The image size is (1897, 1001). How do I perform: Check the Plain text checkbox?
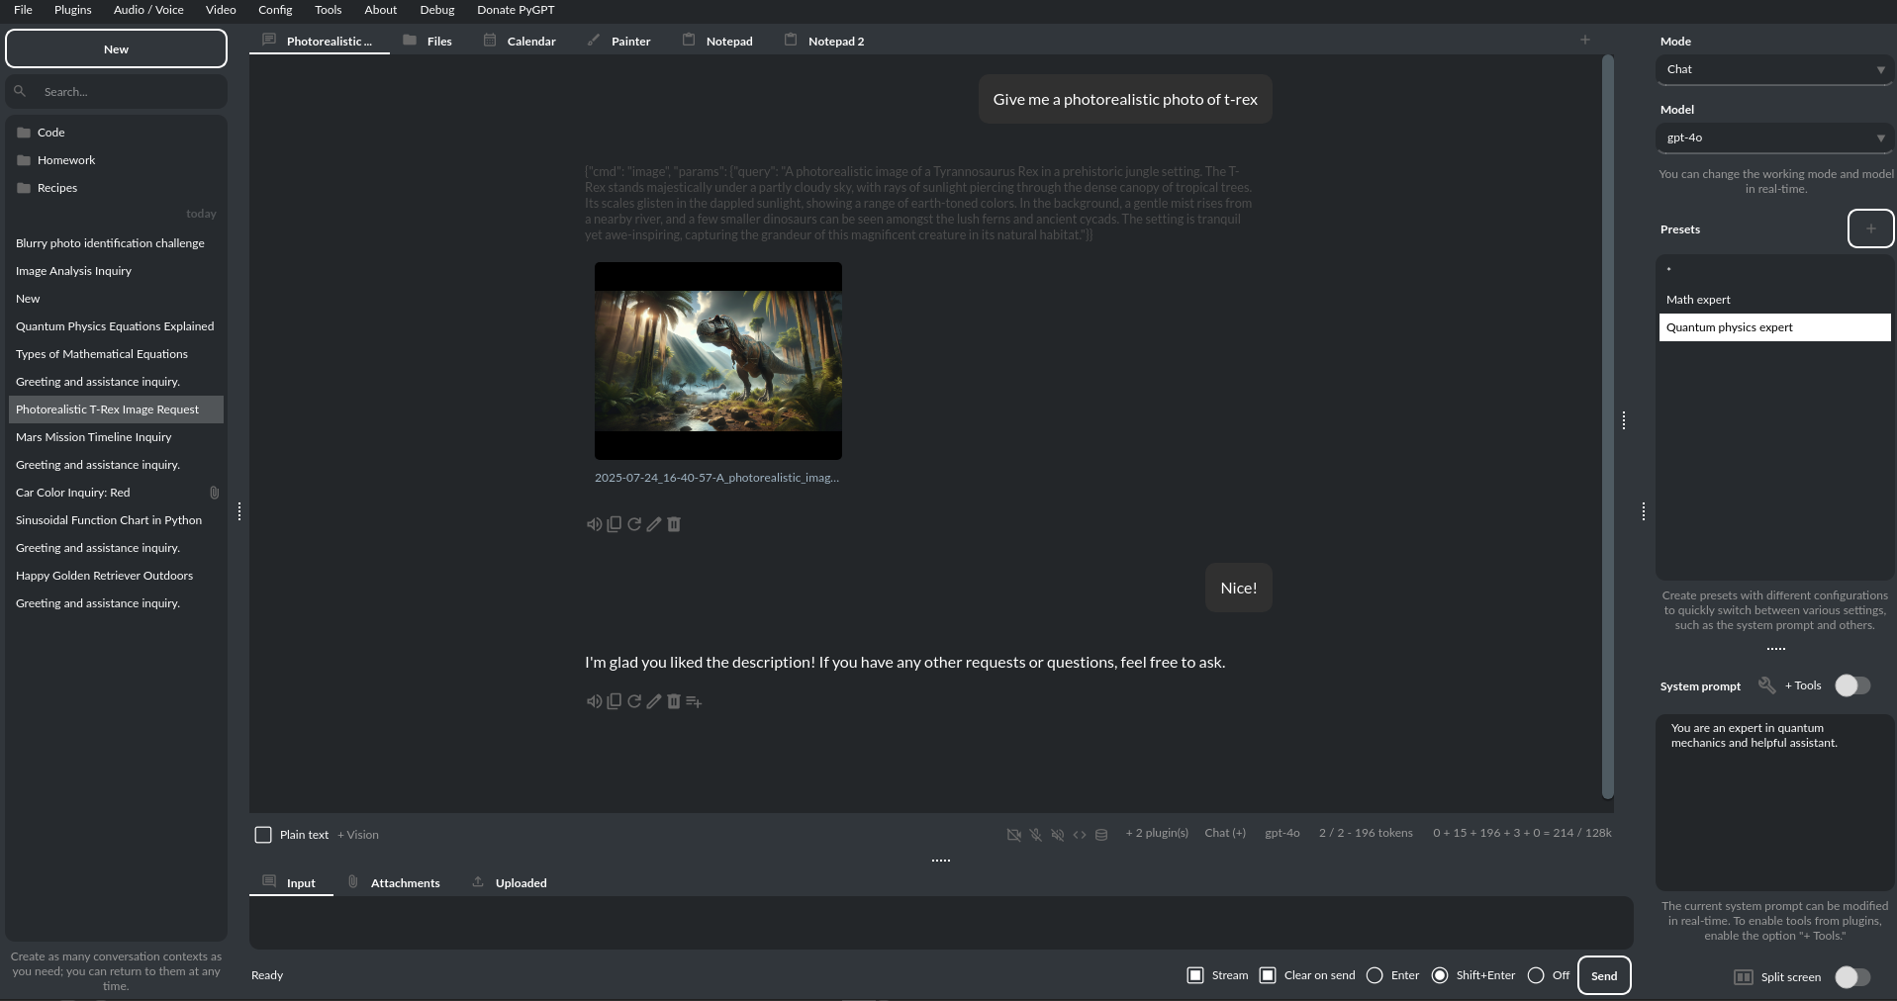click(263, 835)
